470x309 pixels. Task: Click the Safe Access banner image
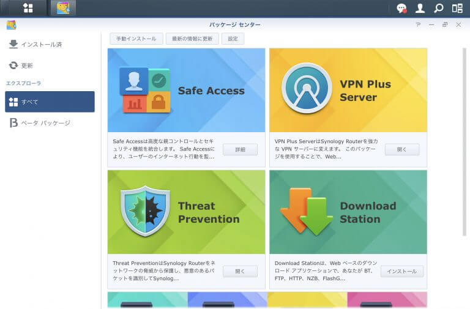[x=187, y=90]
